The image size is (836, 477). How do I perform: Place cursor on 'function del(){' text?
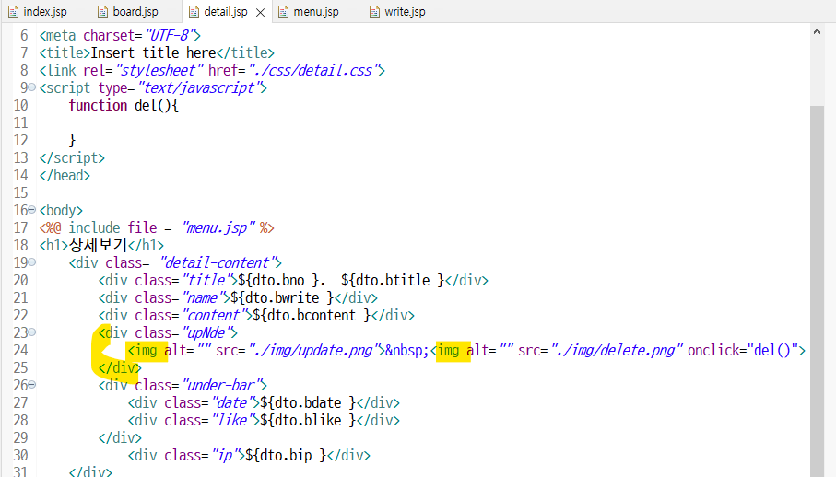(124, 105)
